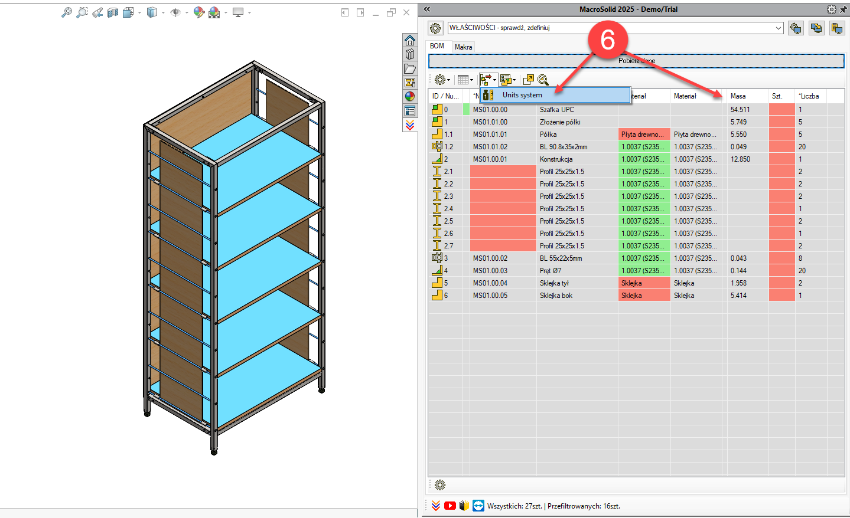Switch to the Makra tab
The height and width of the screenshot is (518, 850).
[x=464, y=47]
